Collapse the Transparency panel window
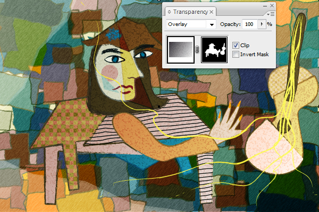The image size is (319, 212). pos(265,6)
